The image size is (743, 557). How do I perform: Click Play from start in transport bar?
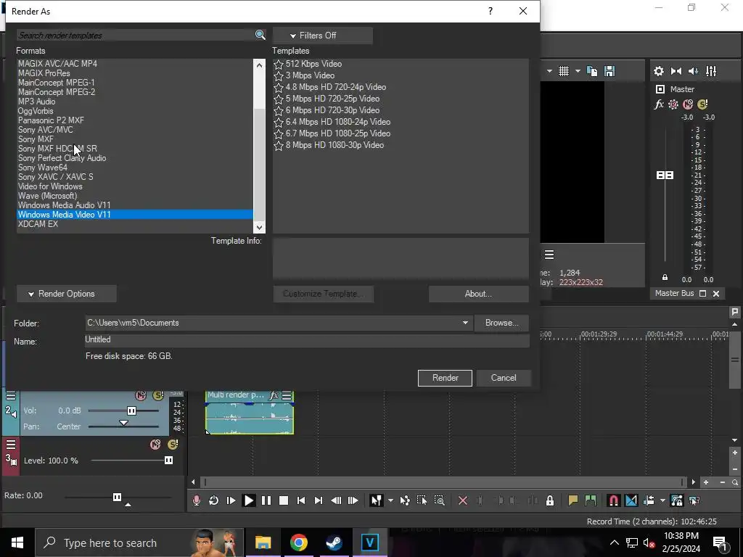pos(231,500)
